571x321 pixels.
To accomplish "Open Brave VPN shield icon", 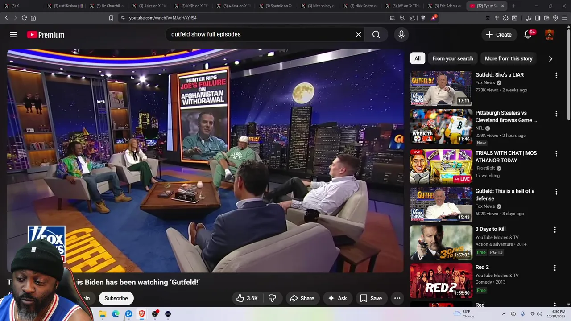I will [x=555, y=18].
